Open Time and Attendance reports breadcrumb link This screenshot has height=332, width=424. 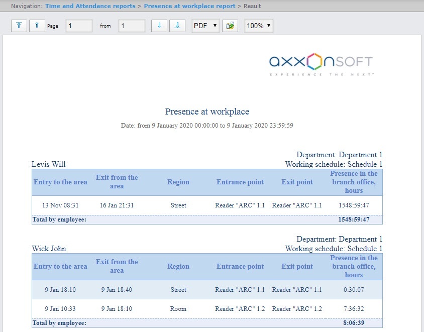[90, 6]
